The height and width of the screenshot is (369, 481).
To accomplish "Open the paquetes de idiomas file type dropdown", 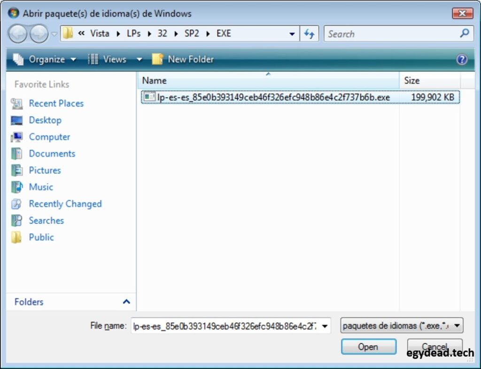I will pos(402,325).
